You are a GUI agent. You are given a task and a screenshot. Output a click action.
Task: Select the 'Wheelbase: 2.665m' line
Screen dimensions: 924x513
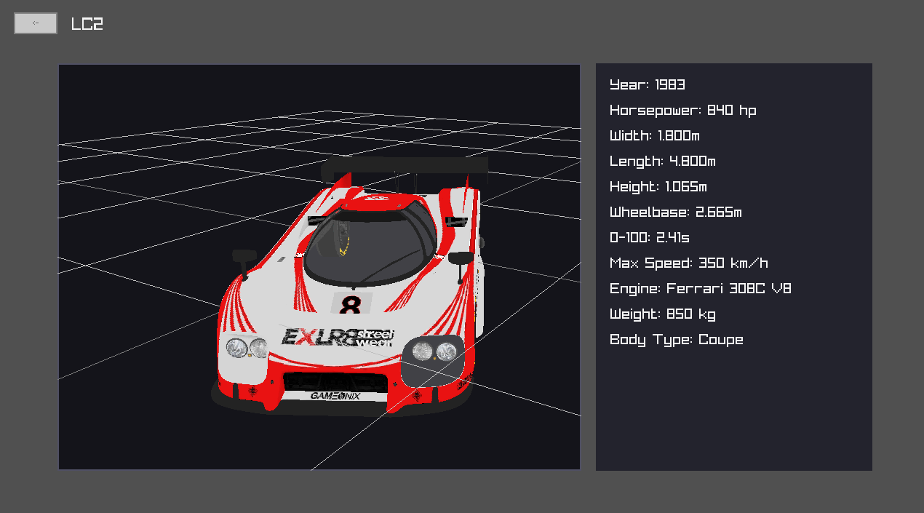coord(676,212)
